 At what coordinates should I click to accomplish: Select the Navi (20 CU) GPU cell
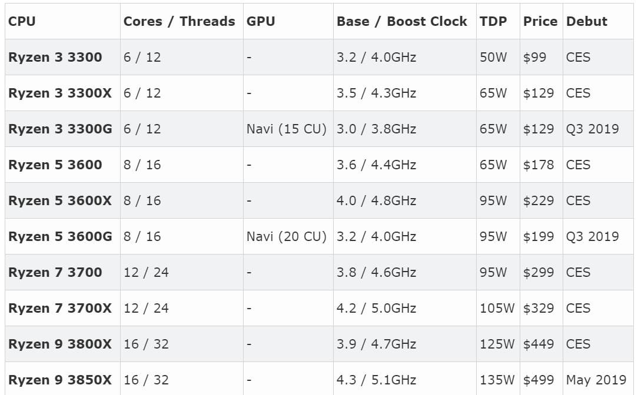pos(287,236)
